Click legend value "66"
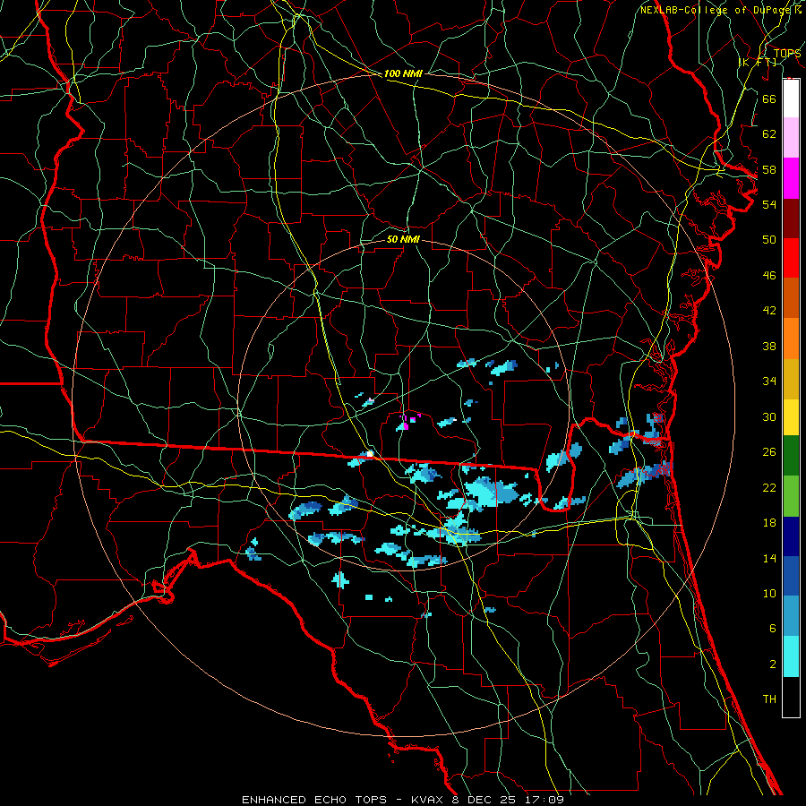The image size is (806, 806). click(769, 99)
